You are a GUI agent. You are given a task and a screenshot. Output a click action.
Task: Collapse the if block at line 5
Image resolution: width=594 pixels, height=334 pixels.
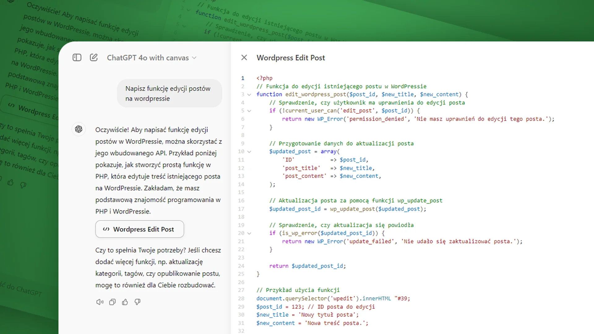point(249,111)
